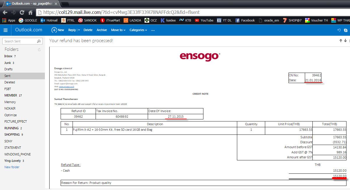Viewport: 350px width, 190px height.
Task: Open the OCZ bookmark
Action: [x=151, y=20]
